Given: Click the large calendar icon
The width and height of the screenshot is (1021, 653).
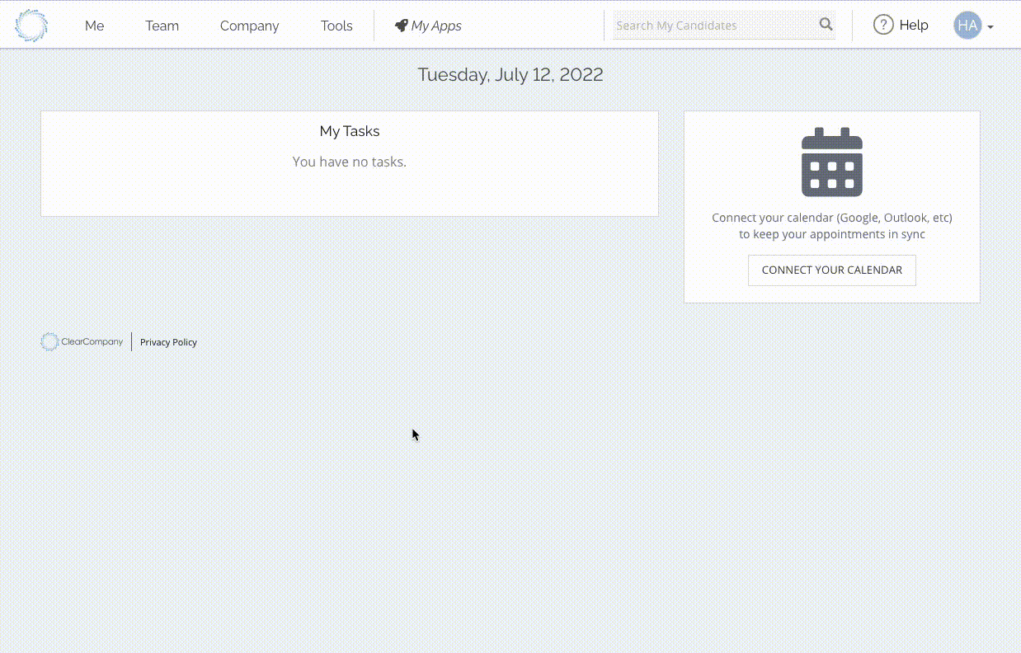Looking at the screenshot, I should click(831, 162).
